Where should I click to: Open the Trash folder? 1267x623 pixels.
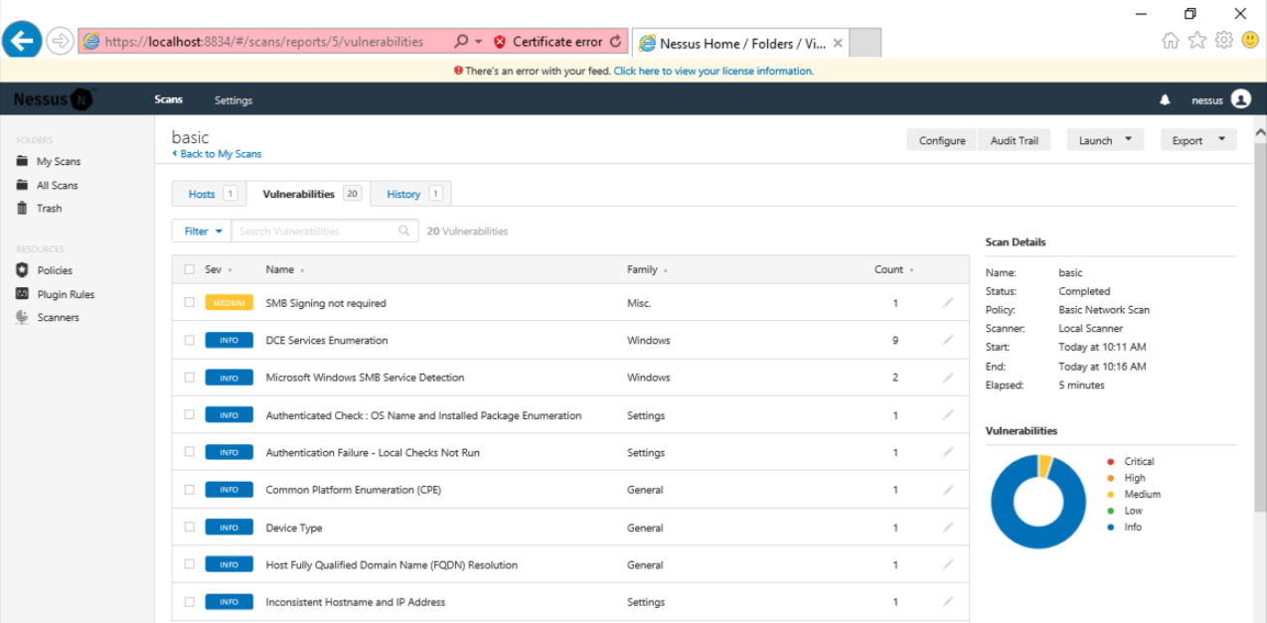point(49,209)
